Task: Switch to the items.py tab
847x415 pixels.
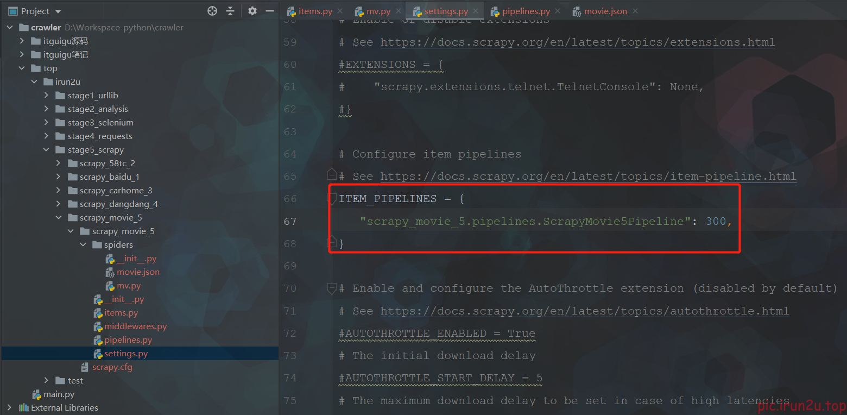Action: (x=315, y=11)
